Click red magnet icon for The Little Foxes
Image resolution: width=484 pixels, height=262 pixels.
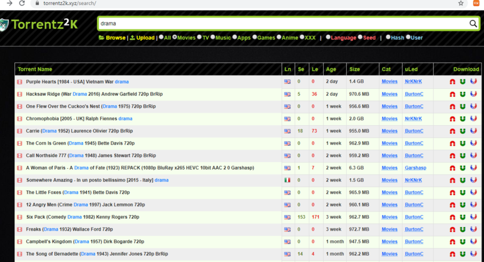(453, 193)
